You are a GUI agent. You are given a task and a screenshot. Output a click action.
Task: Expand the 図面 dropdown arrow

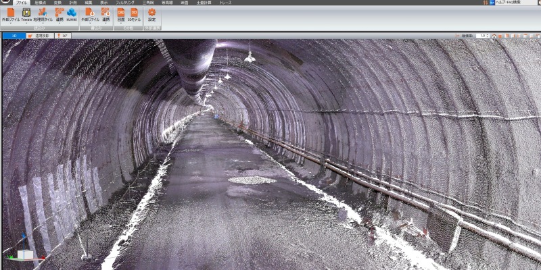pyautogui.click(x=121, y=24)
